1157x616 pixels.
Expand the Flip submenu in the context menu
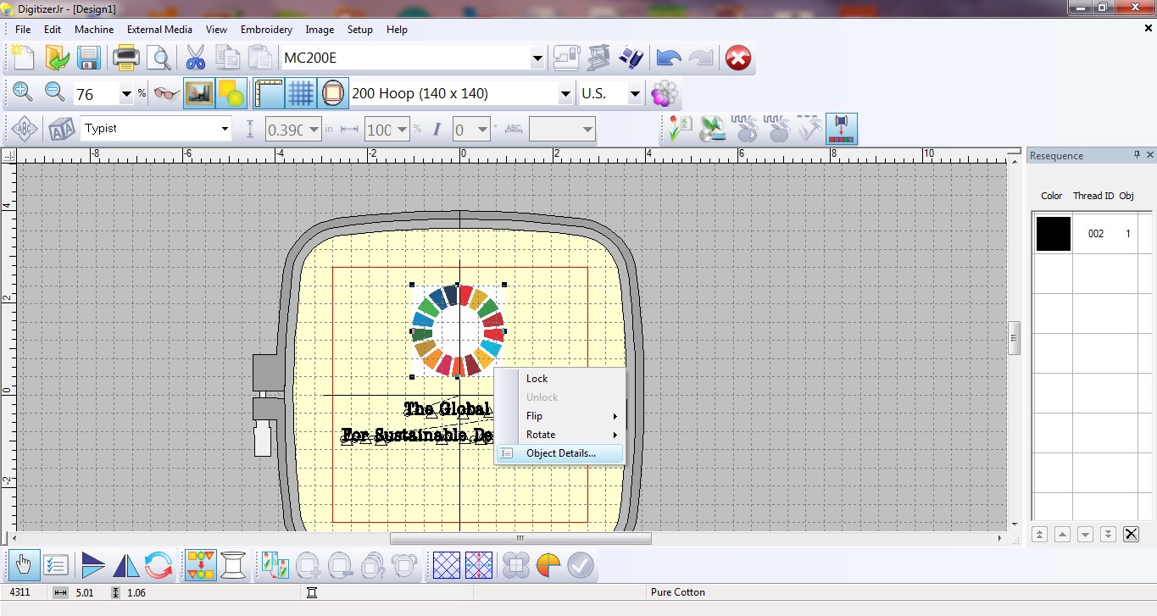(560, 416)
